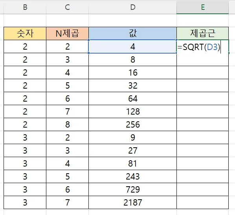The height and width of the screenshot is (215, 235).
Task: Select the 값 cell containing 16
Action: point(133,72)
